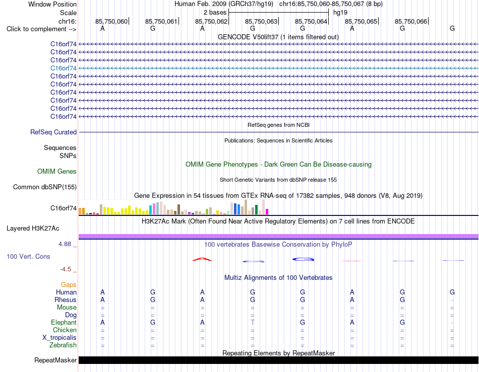
Task: Click the large blue G PhyloP logo
Action: (x=303, y=259)
